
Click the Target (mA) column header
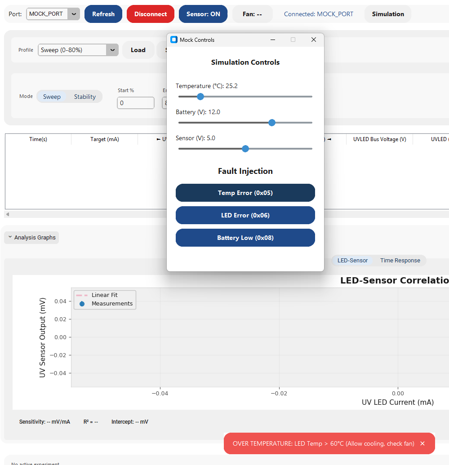point(104,139)
